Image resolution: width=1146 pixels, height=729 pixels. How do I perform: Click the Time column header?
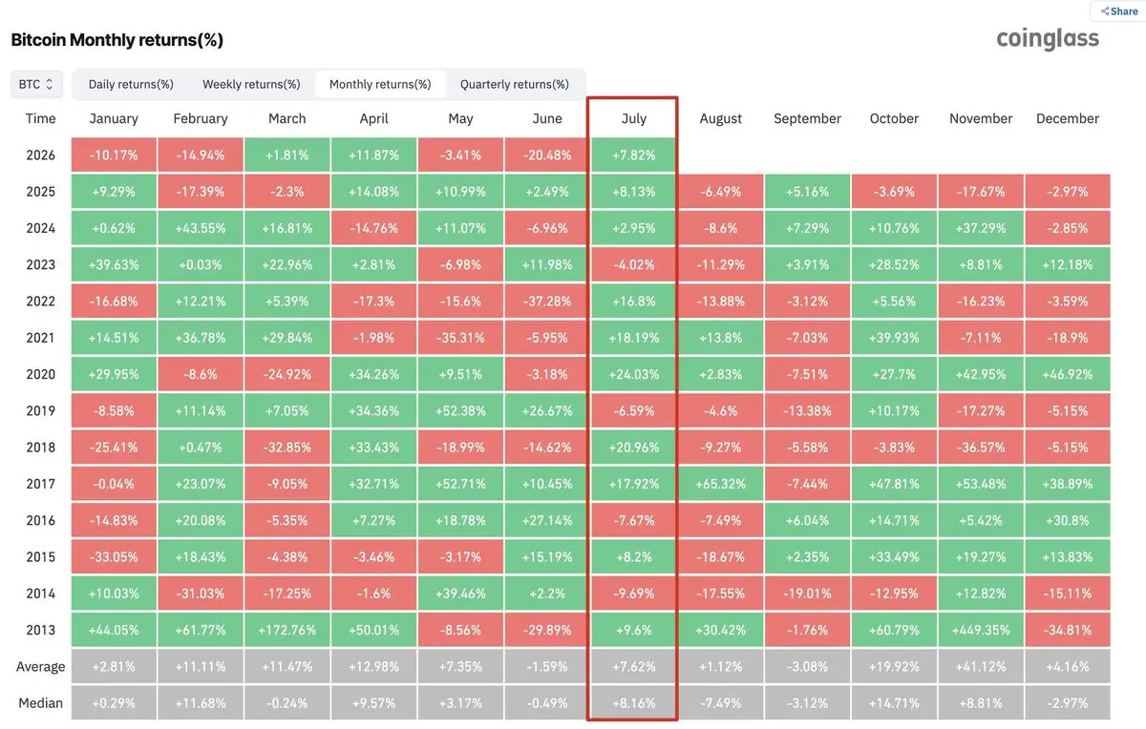tap(41, 118)
